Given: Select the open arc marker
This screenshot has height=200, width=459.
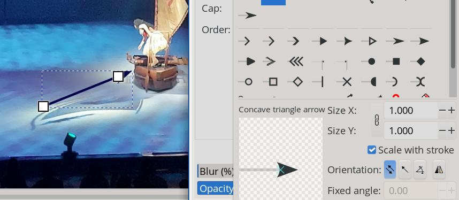Looking at the screenshot, I should [x=395, y=82].
